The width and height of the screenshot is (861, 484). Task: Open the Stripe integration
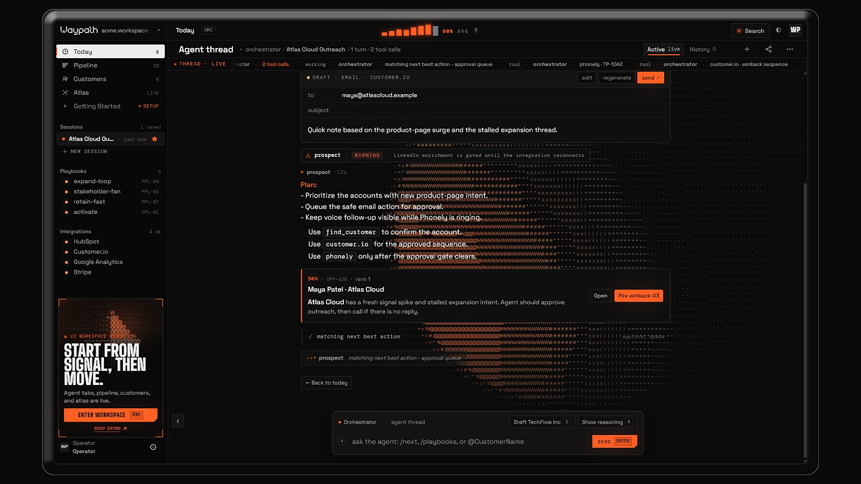pos(110,272)
